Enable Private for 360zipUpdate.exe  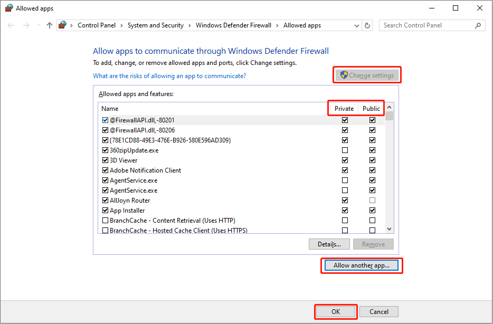(x=345, y=150)
